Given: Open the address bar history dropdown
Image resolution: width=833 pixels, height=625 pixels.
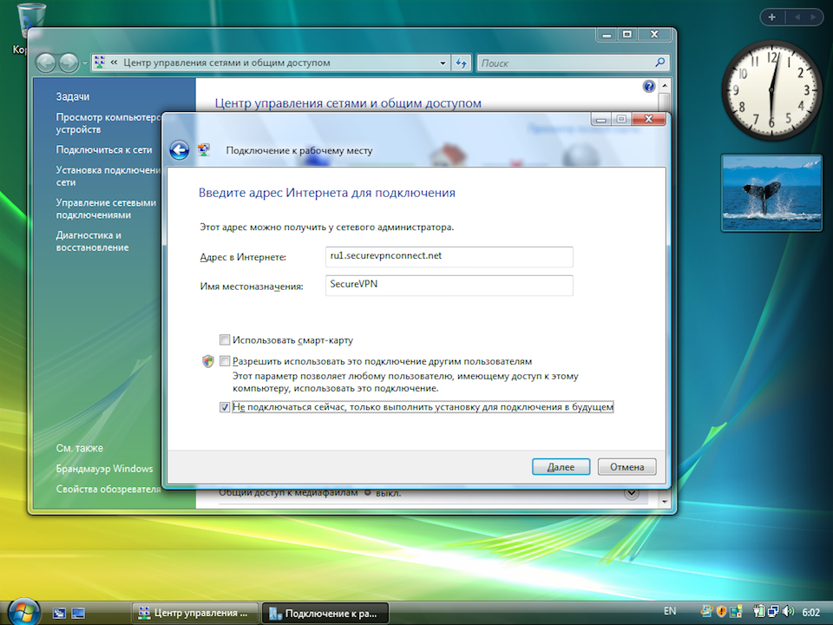Looking at the screenshot, I should point(443,62).
